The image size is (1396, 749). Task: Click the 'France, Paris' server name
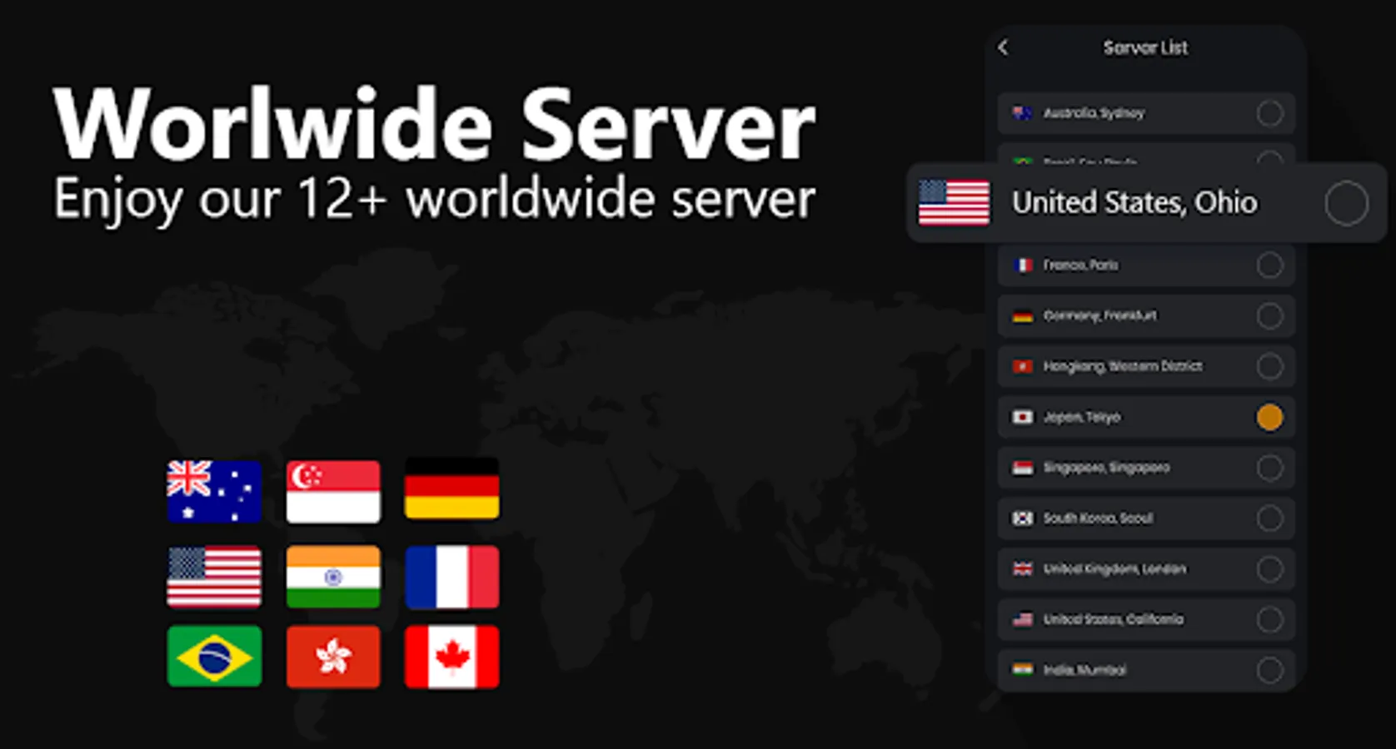point(1080,265)
